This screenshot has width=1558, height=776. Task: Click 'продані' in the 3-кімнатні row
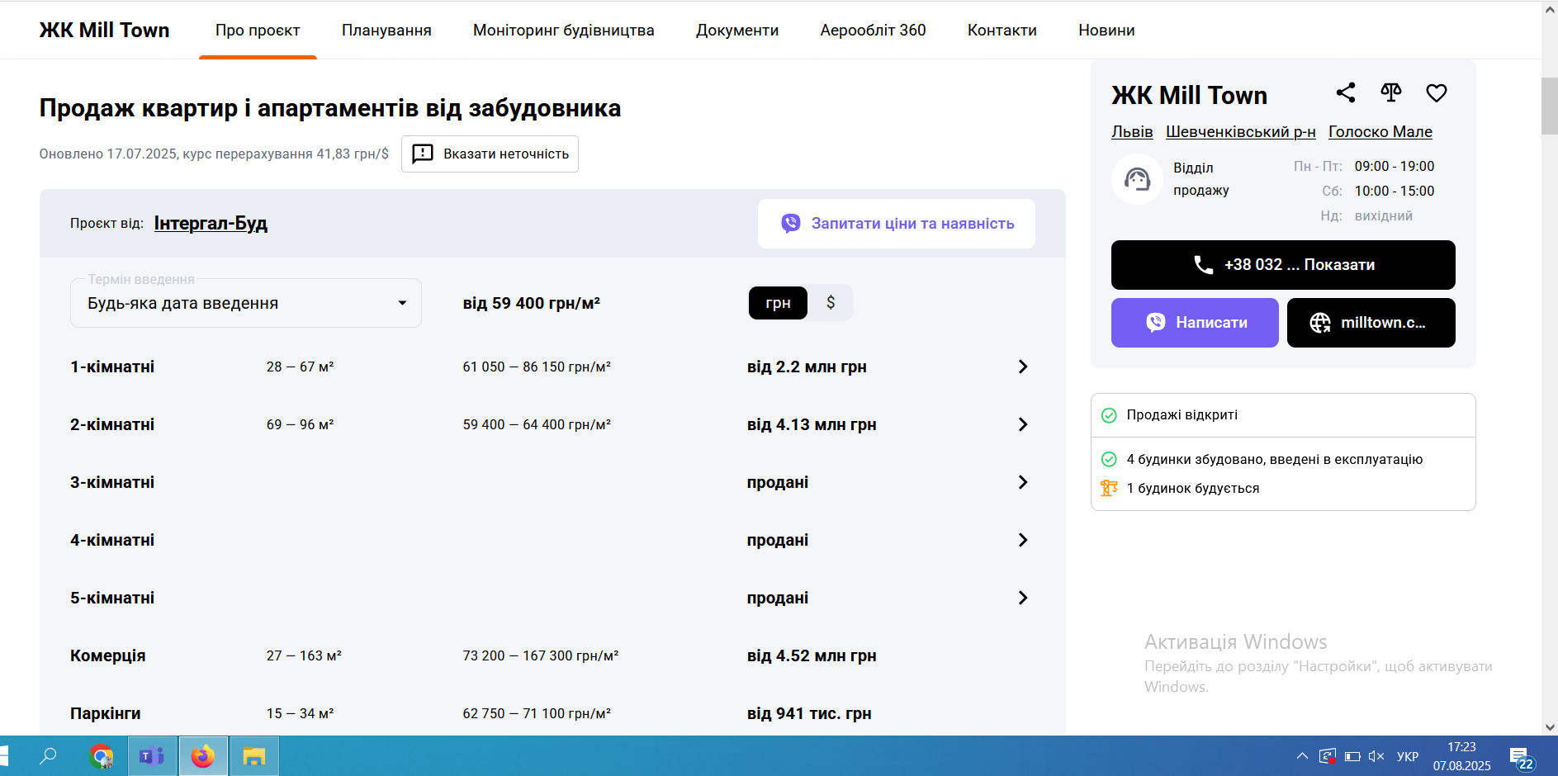click(778, 482)
